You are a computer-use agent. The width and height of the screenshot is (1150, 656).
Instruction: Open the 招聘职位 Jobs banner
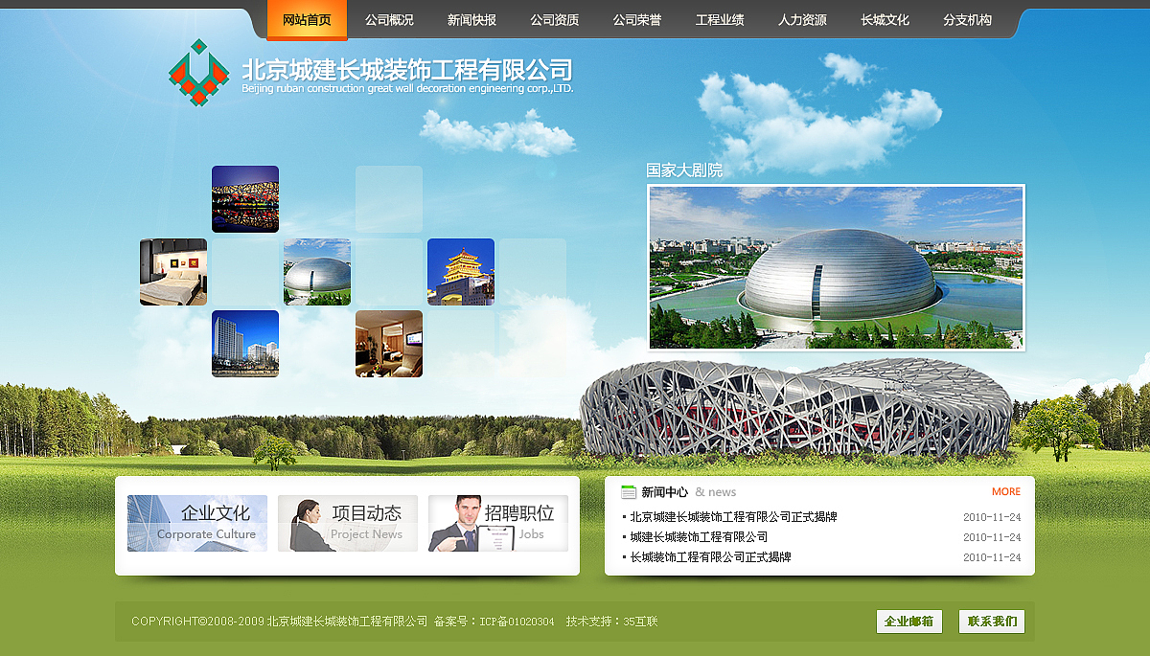pyautogui.click(x=498, y=524)
